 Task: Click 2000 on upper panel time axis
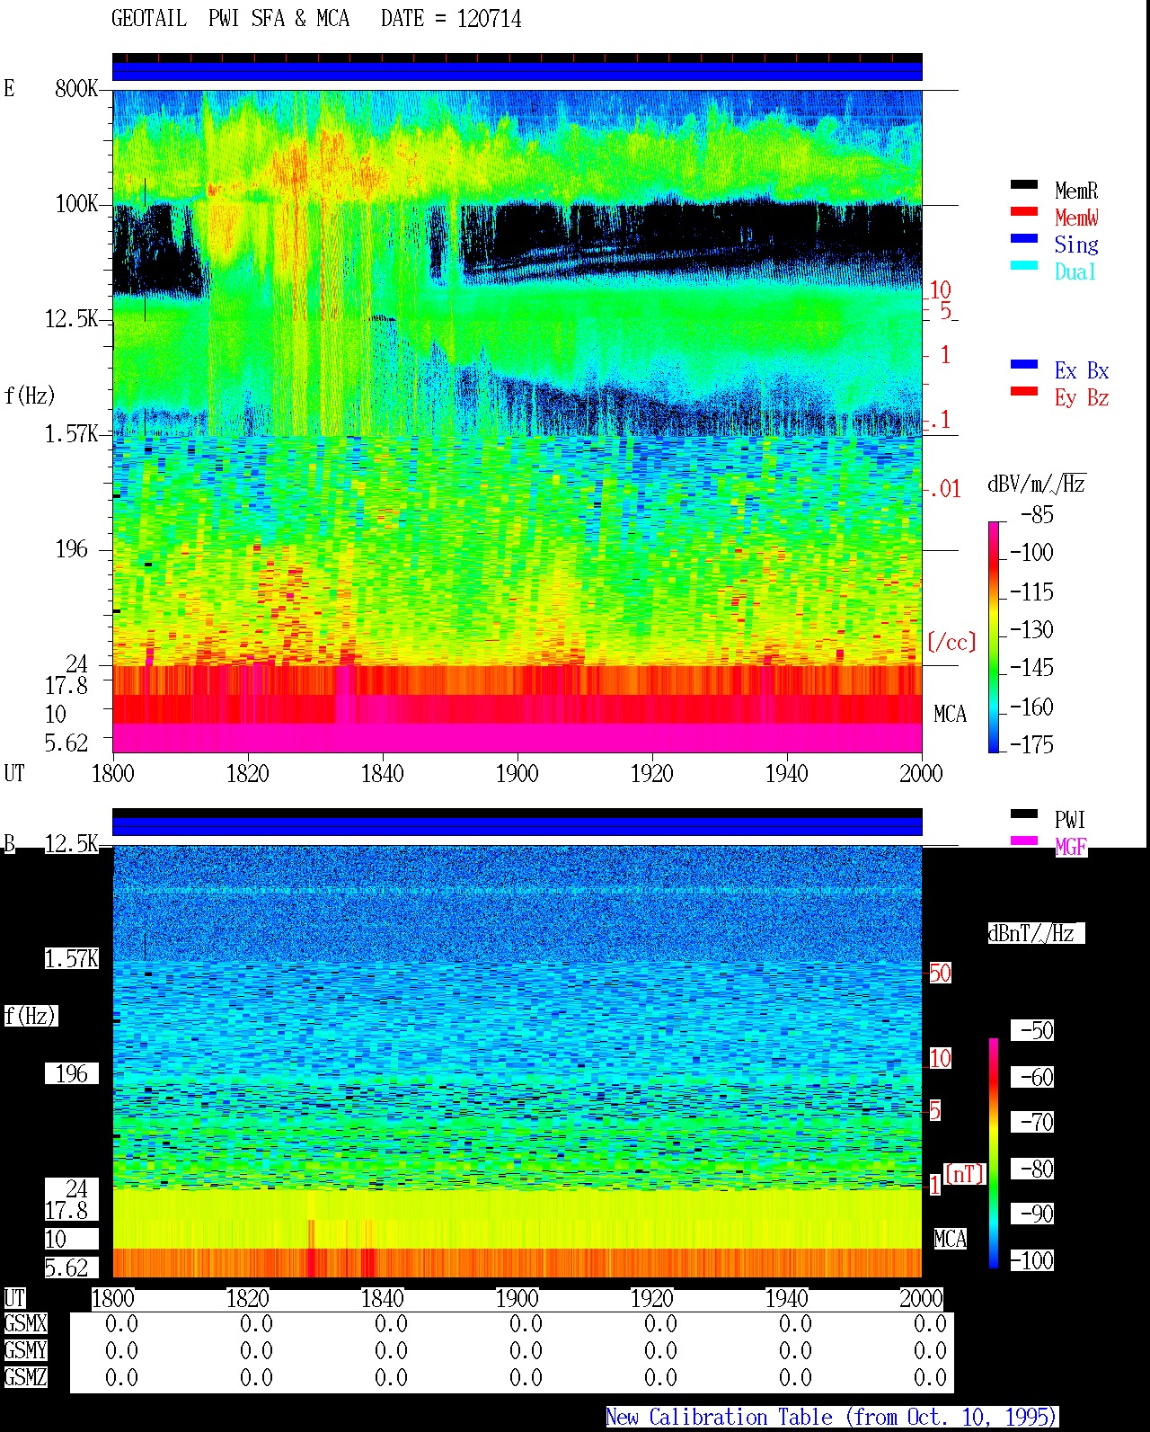click(921, 773)
